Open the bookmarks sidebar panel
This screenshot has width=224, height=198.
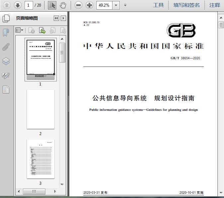tap(6, 32)
